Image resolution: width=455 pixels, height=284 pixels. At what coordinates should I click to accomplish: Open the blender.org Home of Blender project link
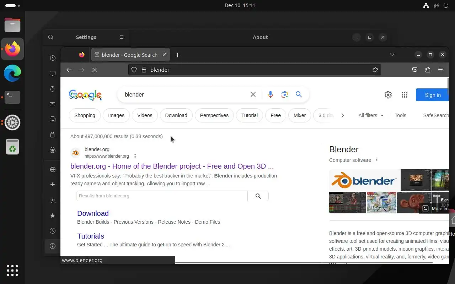(172, 166)
